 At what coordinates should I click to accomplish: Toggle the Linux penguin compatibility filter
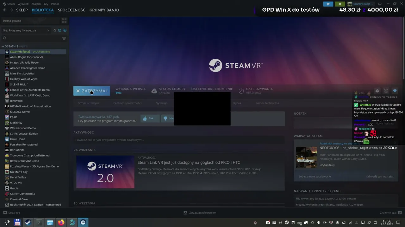[55, 30]
